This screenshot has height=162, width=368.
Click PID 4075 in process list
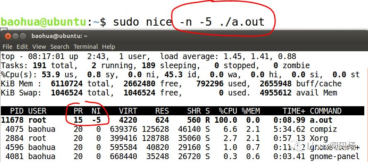tap(14, 129)
